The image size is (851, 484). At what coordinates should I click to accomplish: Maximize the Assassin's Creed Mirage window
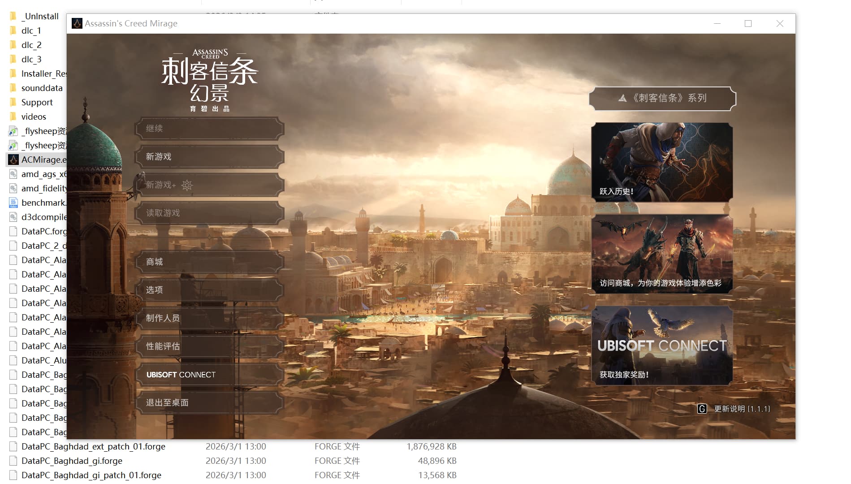[748, 23]
